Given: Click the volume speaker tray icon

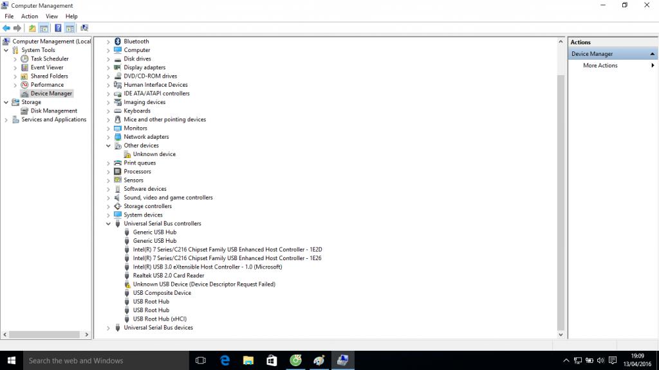Looking at the screenshot, I should point(600,360).
